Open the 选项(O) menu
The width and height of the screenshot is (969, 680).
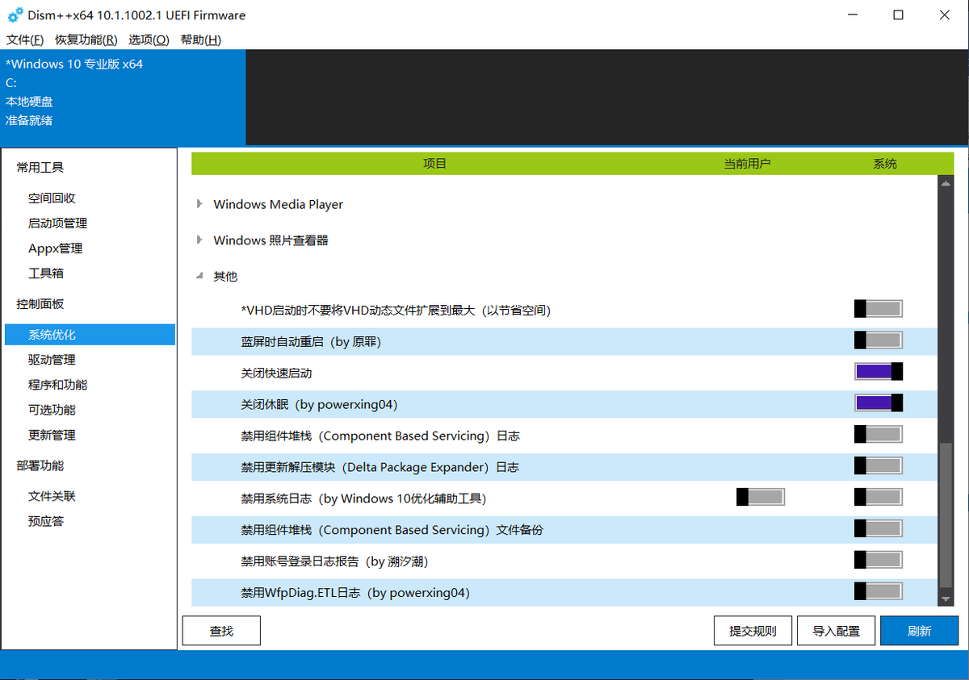[x=149, y=40]
